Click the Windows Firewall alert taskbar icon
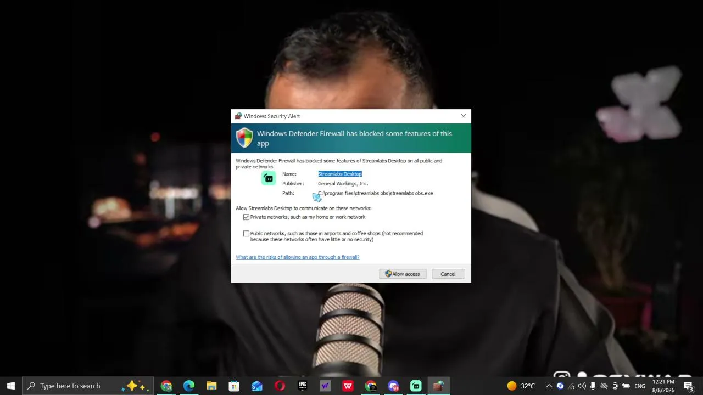The image size is (703, 395). pyautogui.click(x=438, y=386)
